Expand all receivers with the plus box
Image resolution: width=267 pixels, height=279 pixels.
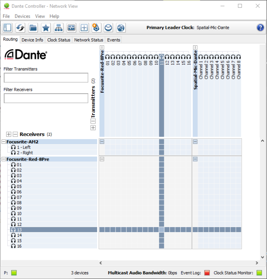[x=9, y=134]
